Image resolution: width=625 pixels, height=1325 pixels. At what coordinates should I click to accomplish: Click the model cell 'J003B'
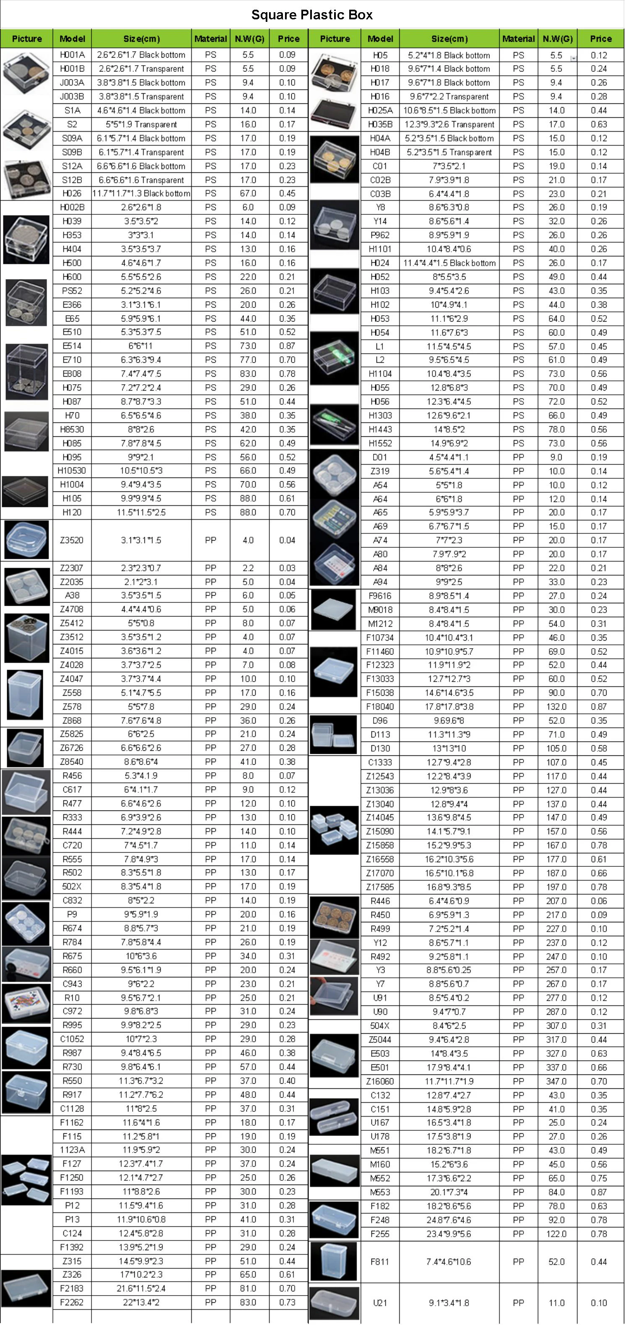pos(72,97)
